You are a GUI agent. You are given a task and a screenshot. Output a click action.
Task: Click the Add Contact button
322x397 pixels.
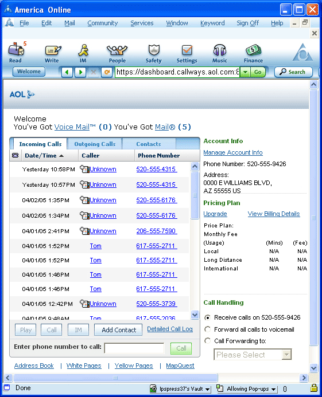pyautogui.click(x=118, y=329)
